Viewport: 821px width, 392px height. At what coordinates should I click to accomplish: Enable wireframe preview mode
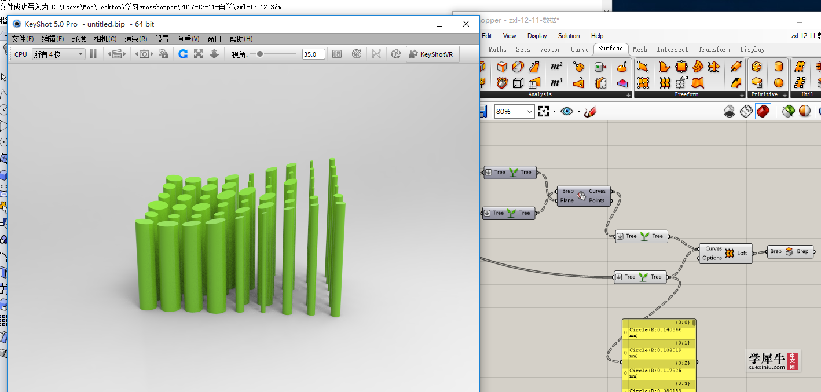pyautogui.click(x=746, y=111)
